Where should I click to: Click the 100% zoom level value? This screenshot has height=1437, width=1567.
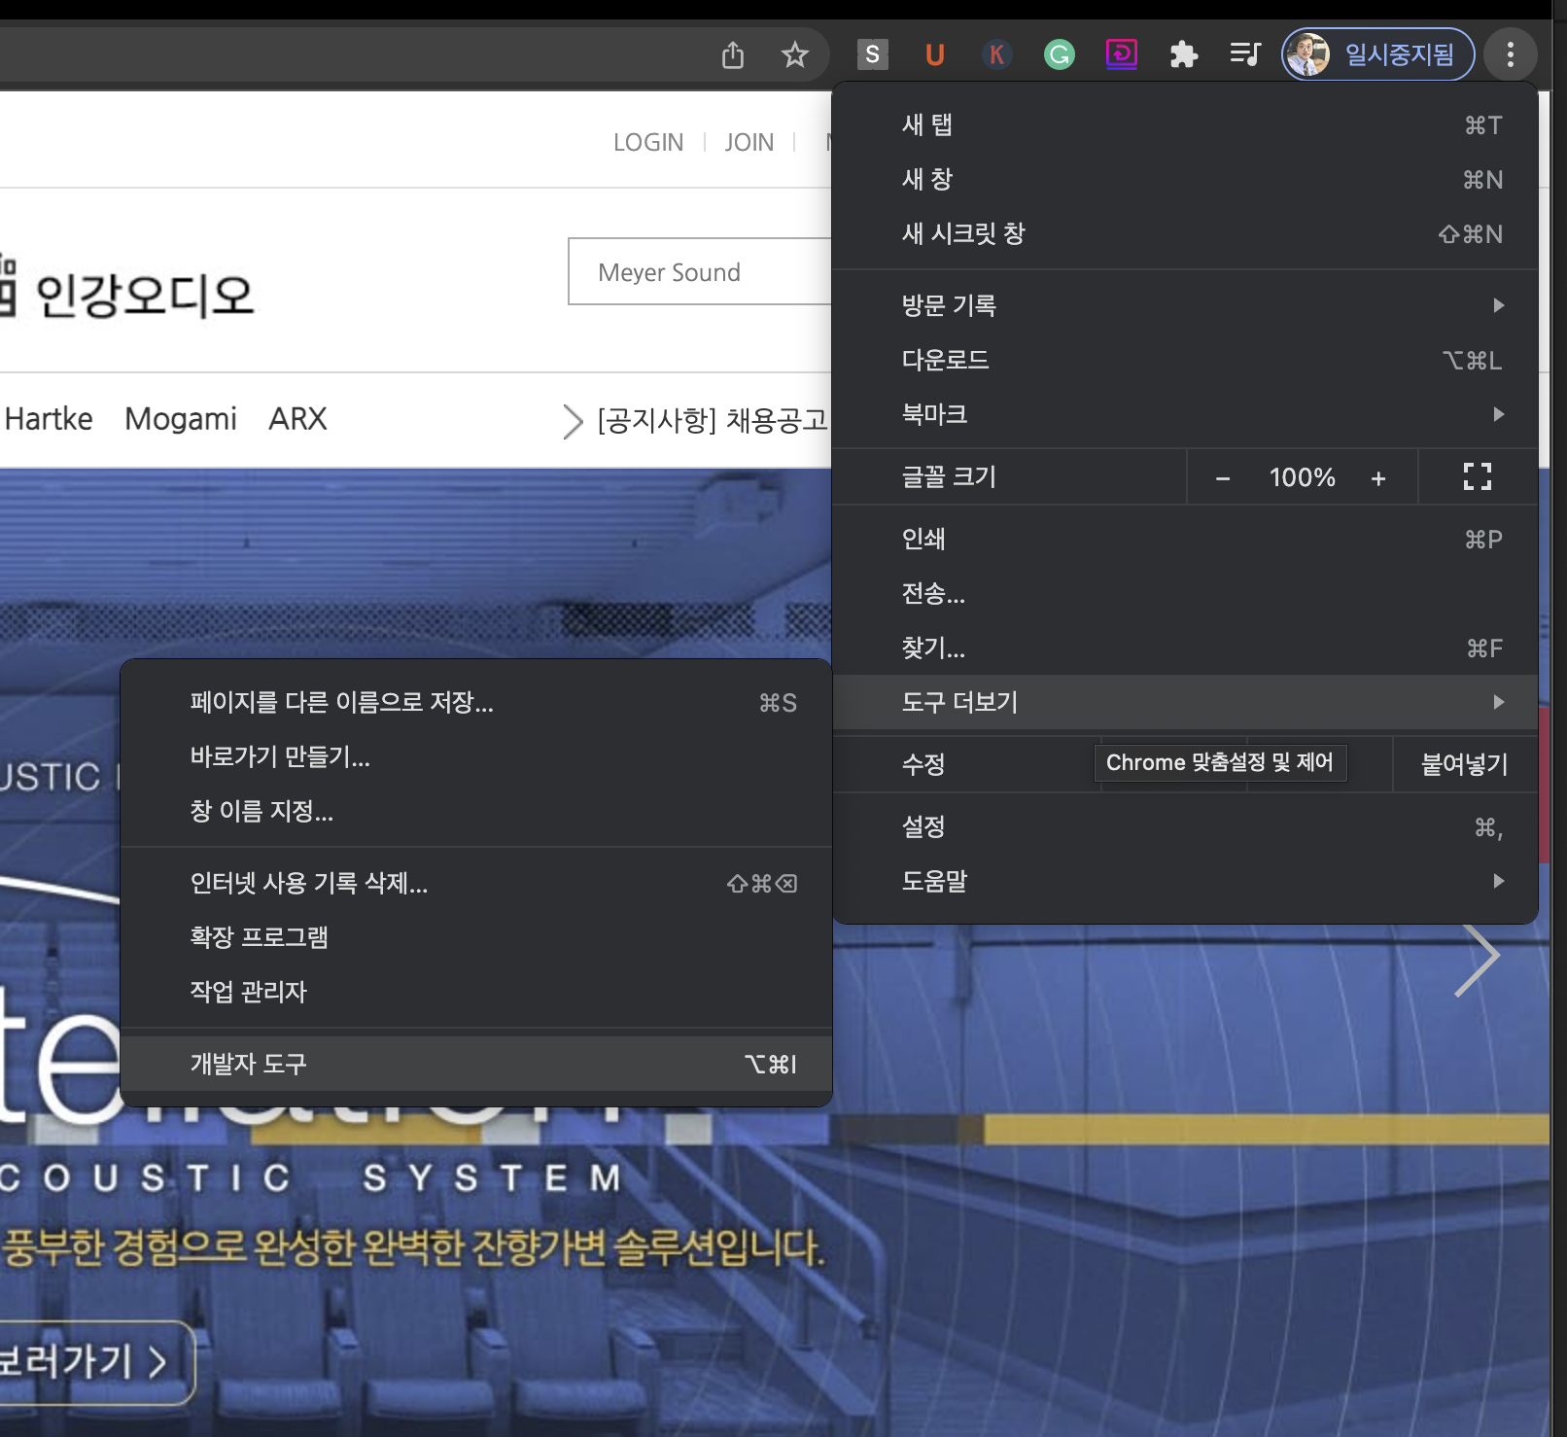point(1302,477)
